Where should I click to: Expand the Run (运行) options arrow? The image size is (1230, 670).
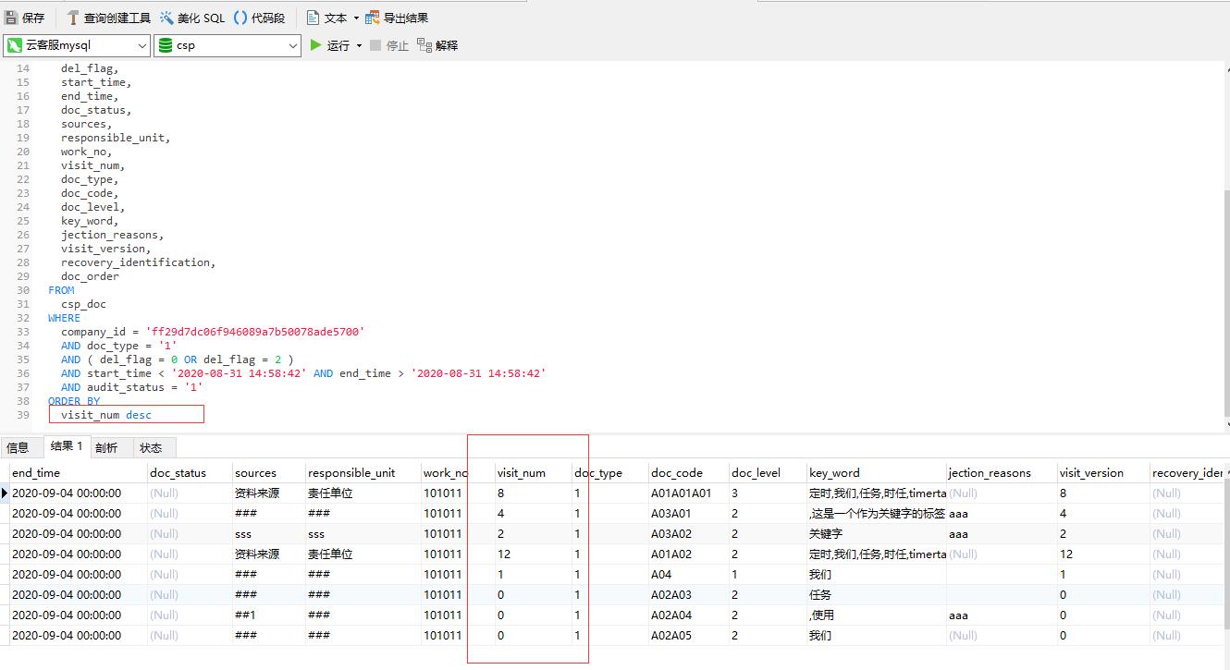[x=359, y=45]
